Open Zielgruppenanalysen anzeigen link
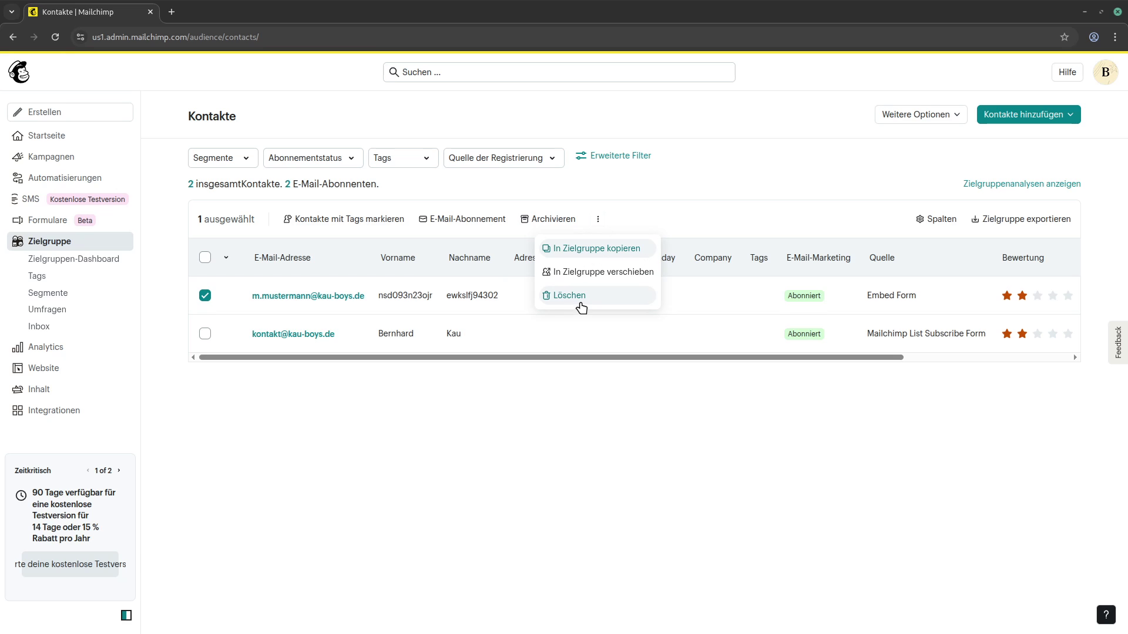1128x634 pixels. pos(1022,184)
